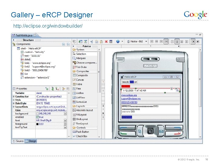Open background property ellipsis button
Viewport: 219px width, 164px height.
65,114
